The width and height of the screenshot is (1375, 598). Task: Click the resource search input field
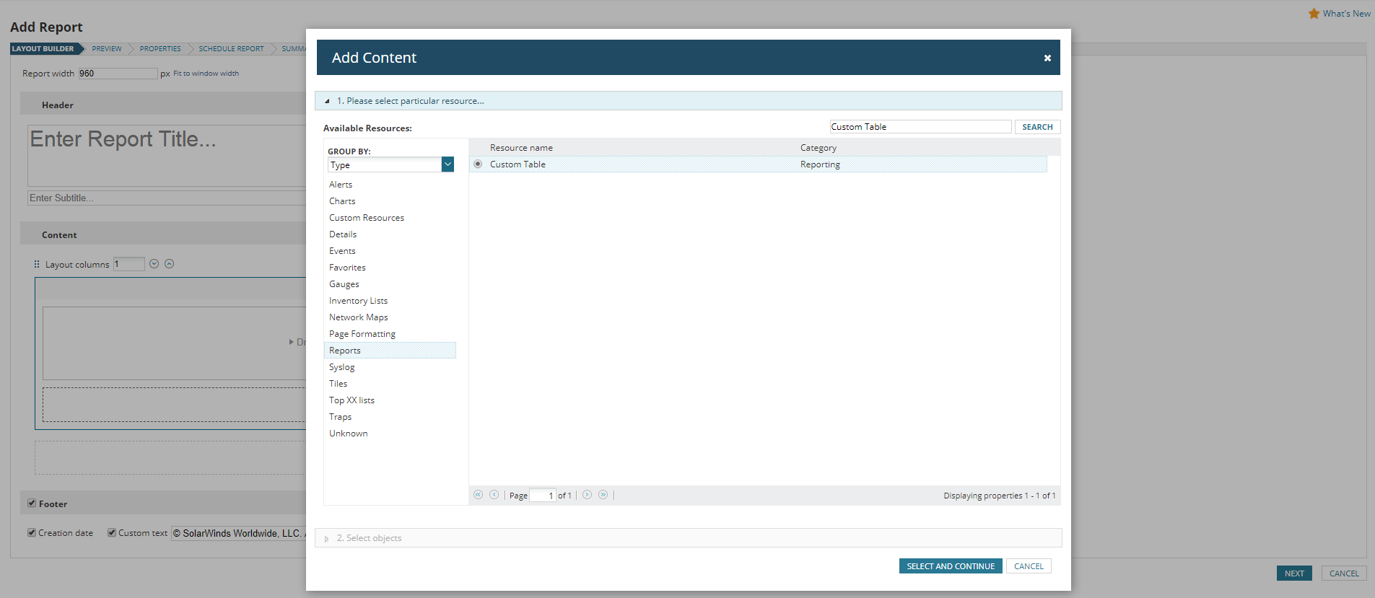[920, 127]
